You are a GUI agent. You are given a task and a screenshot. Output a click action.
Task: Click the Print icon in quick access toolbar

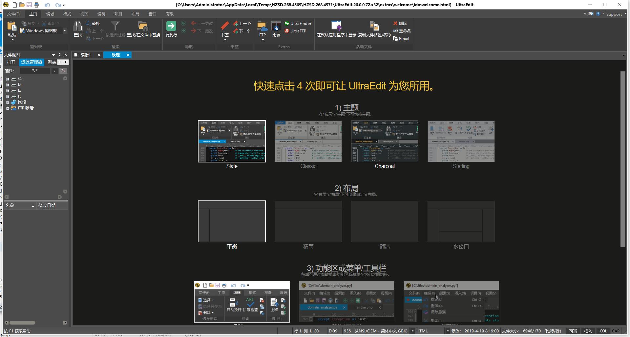[36, 5]
